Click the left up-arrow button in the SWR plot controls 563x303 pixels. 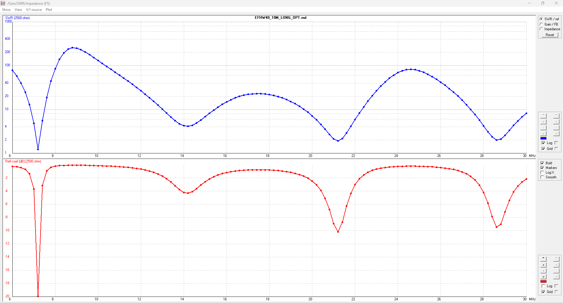tap(543, 116)
